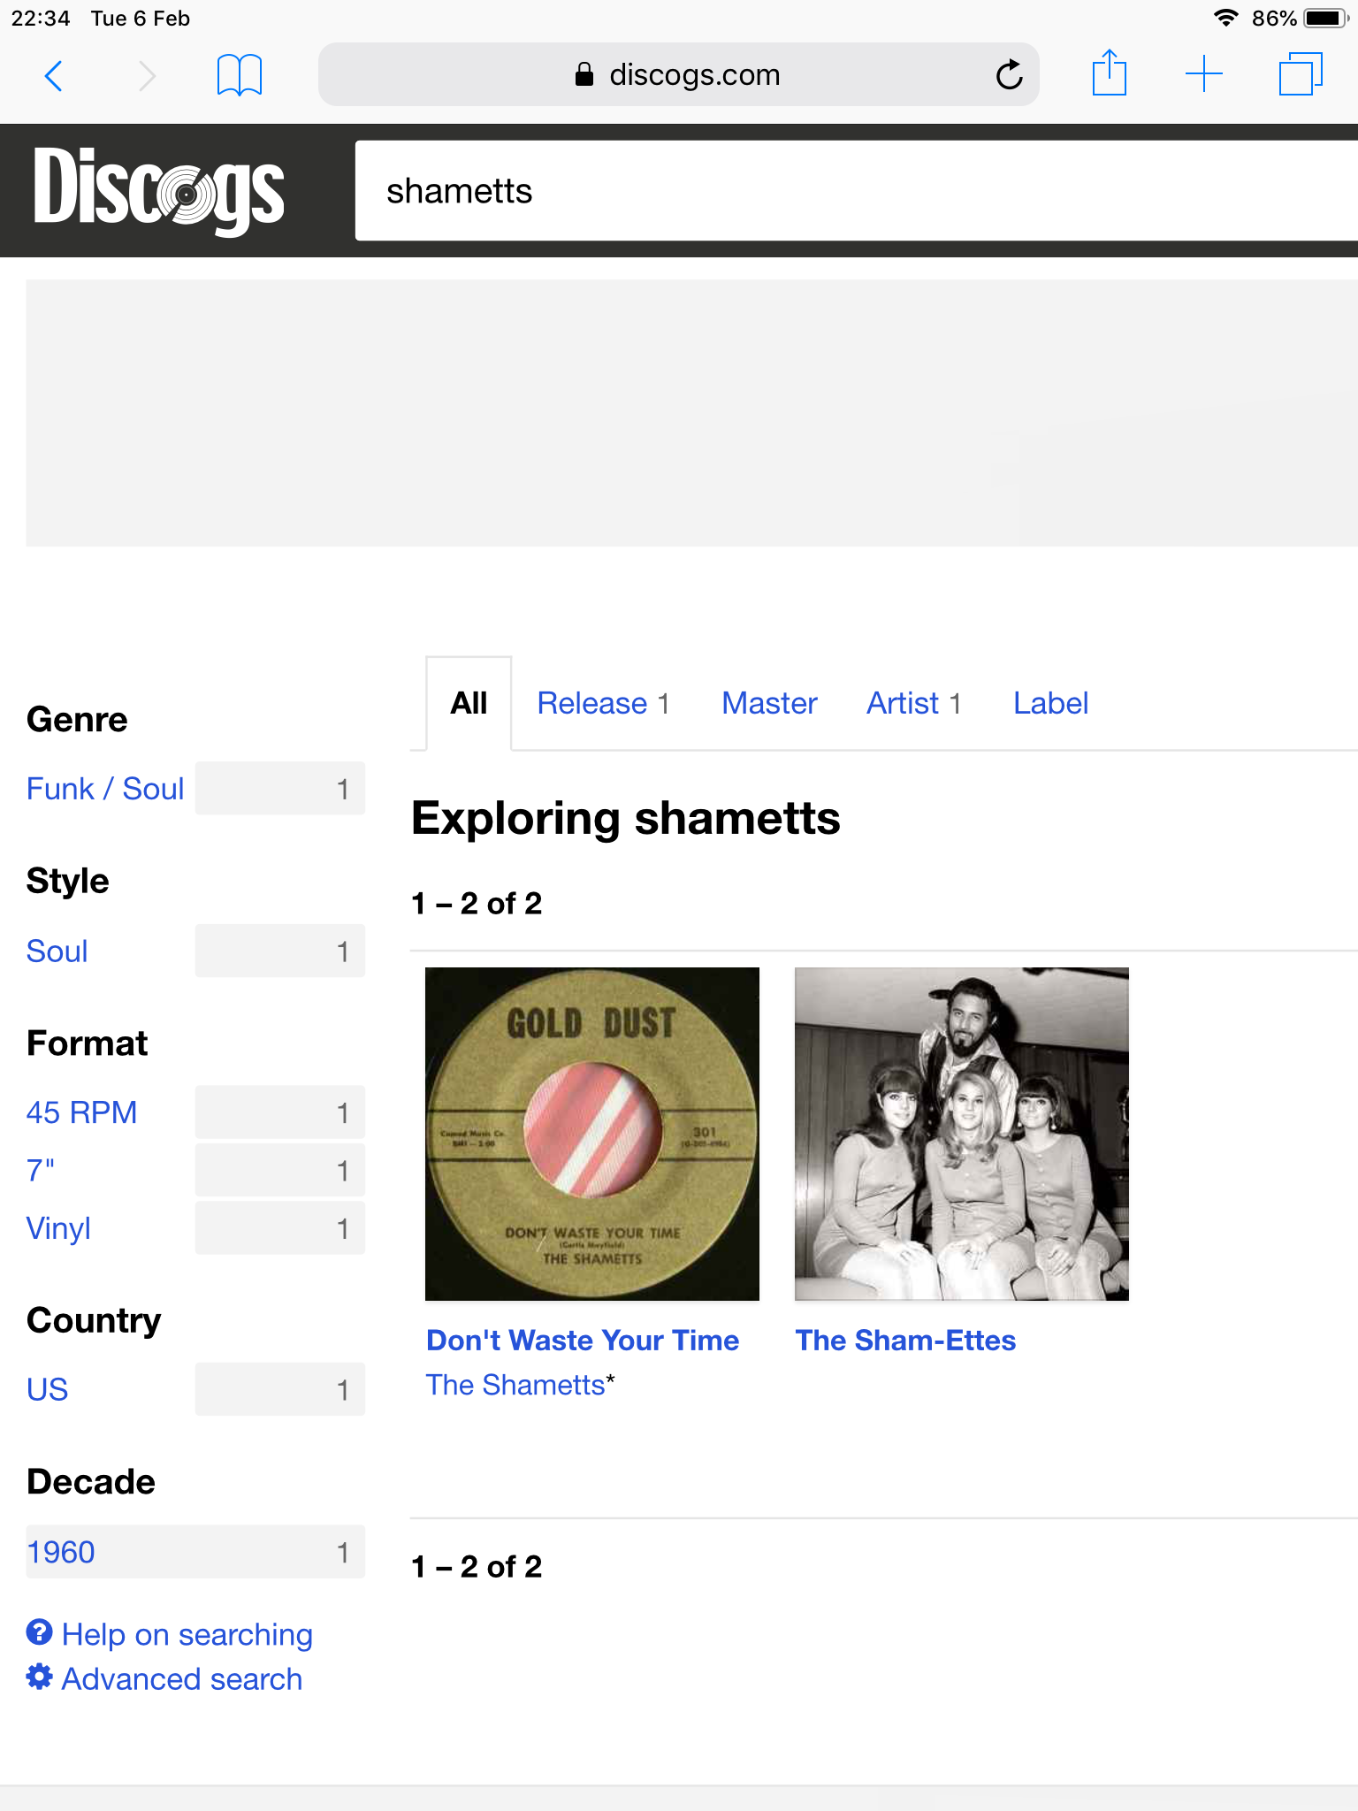
Task: Click the Format section heading
Action: pos(87,1043)
